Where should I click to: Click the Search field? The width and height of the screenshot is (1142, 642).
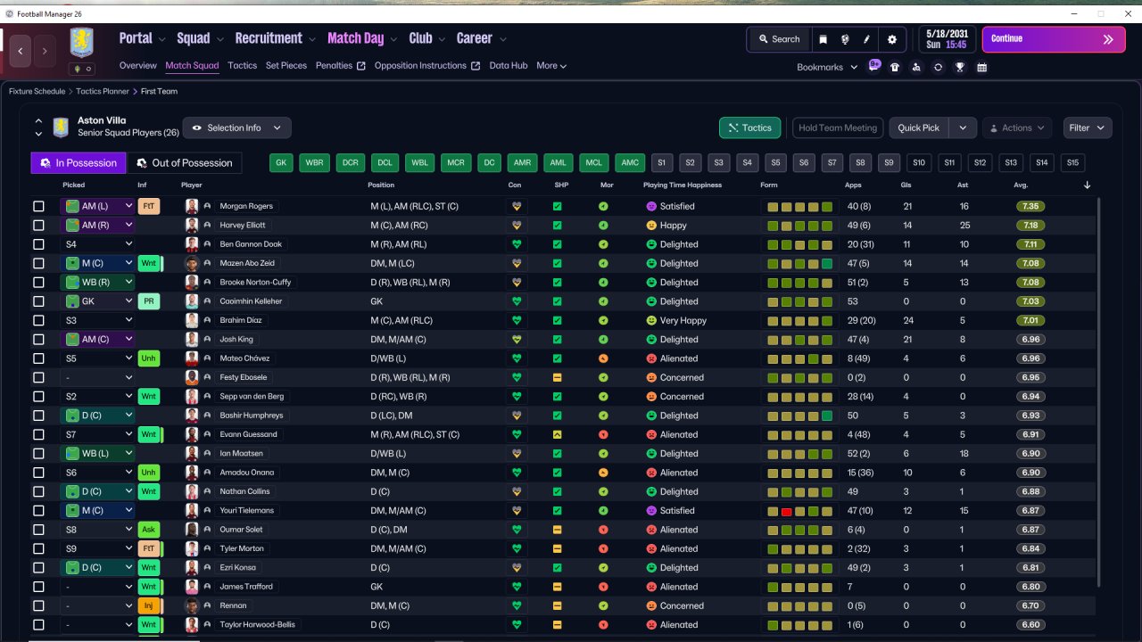click(779, 39)
